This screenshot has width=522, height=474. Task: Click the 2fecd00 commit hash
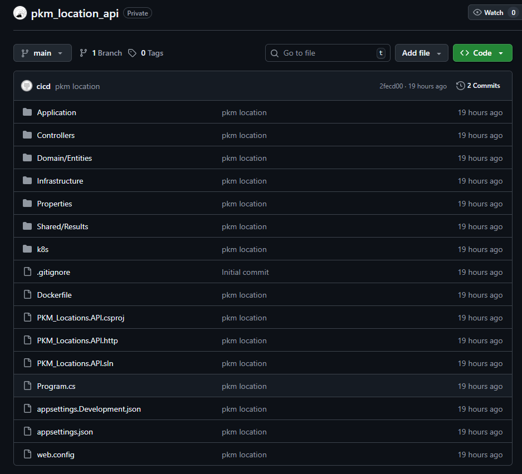392,86
